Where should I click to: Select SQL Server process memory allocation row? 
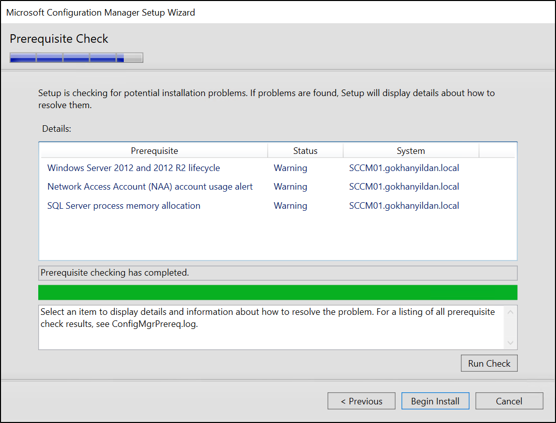278,206
